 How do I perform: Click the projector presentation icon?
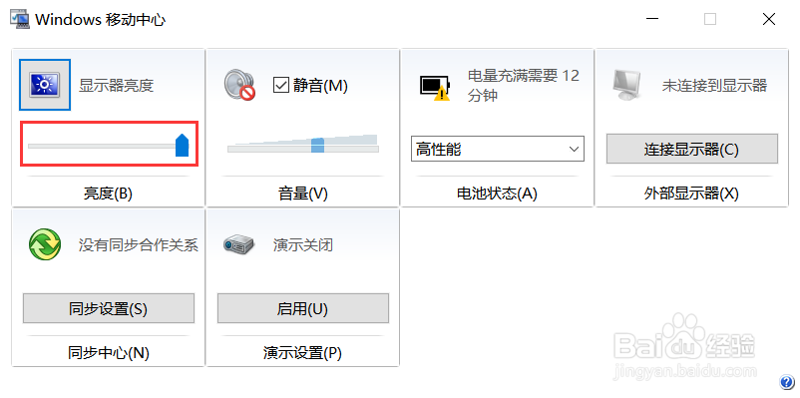point(238,245)
